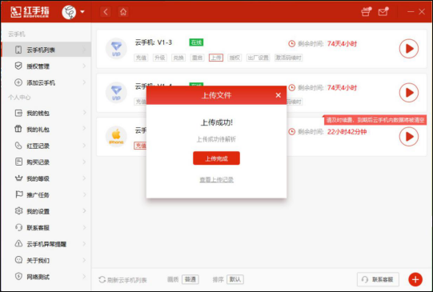The height and width of the screenshot is (292, 433).
Task: Play the second cloud phone V1-4
Action: tap(409, 93)
